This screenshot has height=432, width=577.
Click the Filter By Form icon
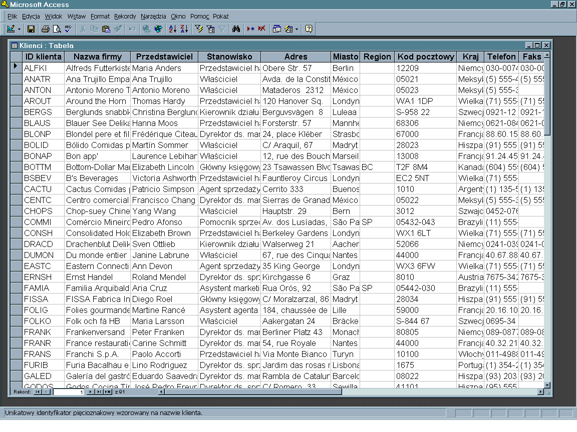click(x=210, y=29)
